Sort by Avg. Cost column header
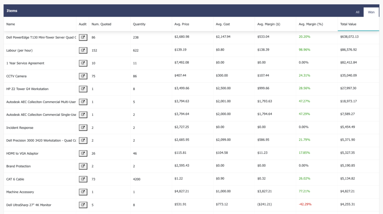 pyautogui.click(x=223, y=24)
